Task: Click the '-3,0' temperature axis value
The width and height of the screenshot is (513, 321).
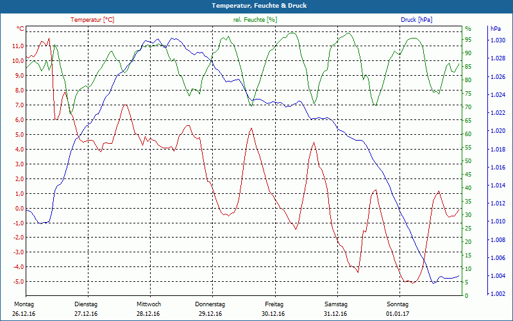Action: tap(19, 252)
